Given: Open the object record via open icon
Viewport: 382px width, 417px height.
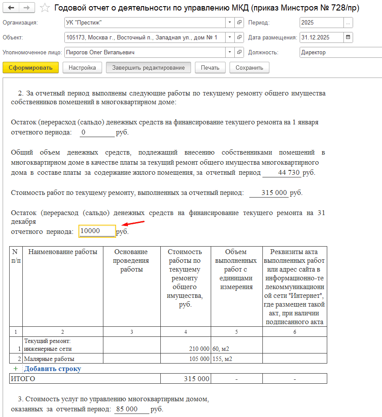Looking at the screenshot, I should coord(240,37).
